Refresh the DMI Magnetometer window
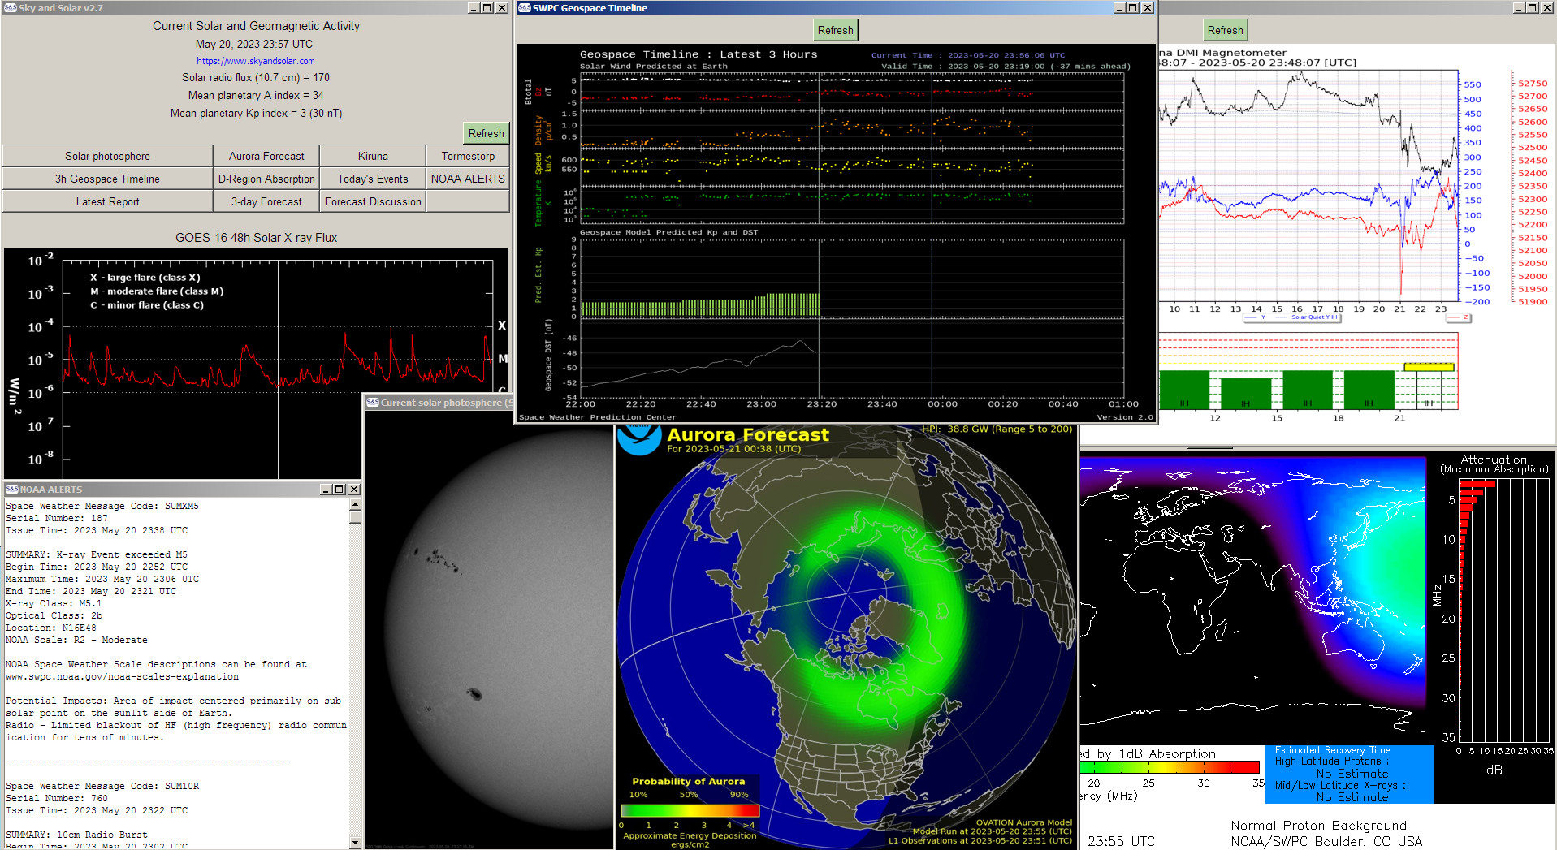This screenshot has height=850, width=1557. [x=1225, y=30]
